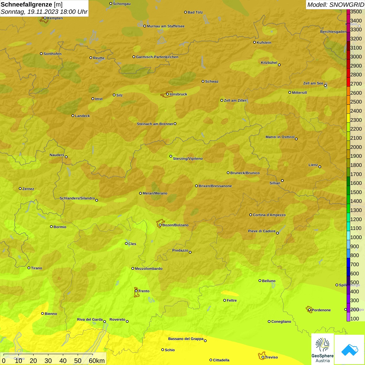This screenshot has height=365, width=365.
Task: Click the Garmisch-Partenkirchen label
Action: pos(157,57)
